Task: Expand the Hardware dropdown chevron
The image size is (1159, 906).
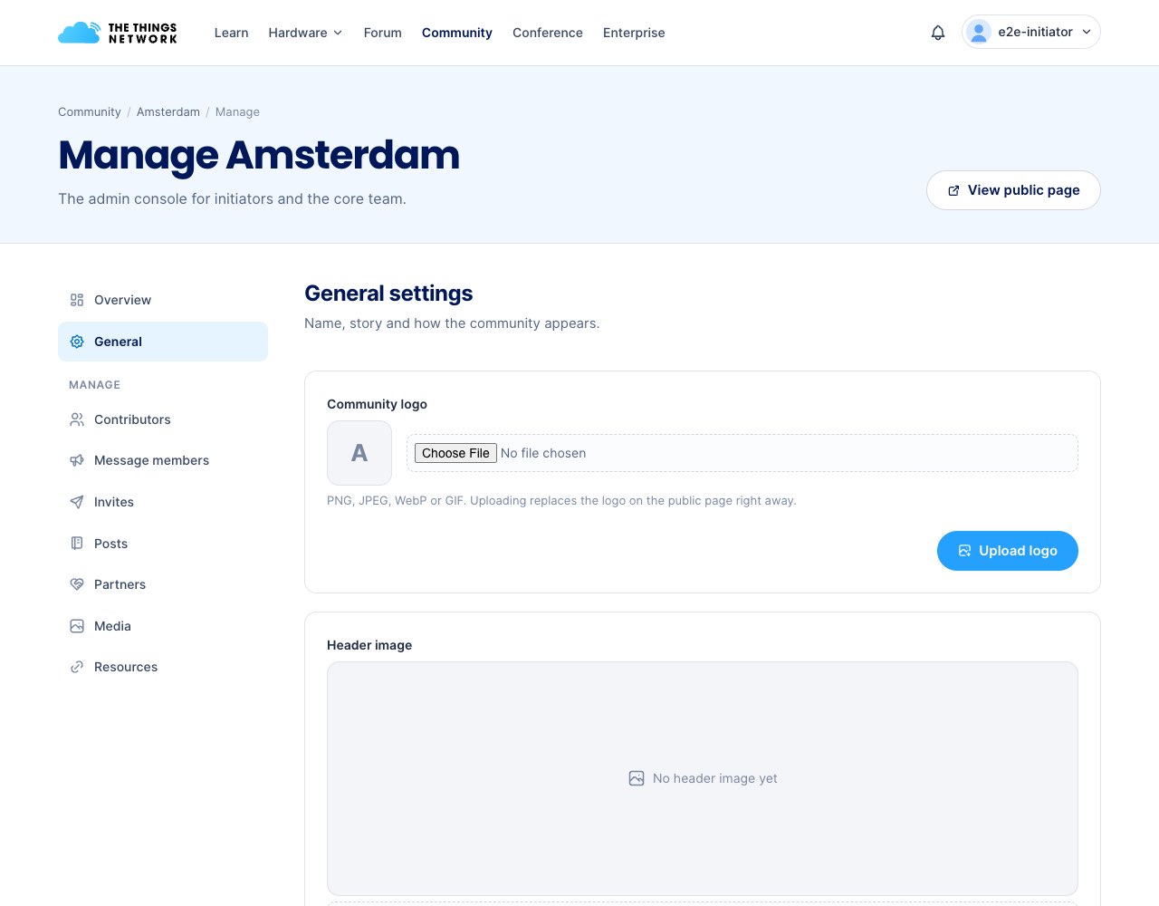Action: tap(338, 33)
